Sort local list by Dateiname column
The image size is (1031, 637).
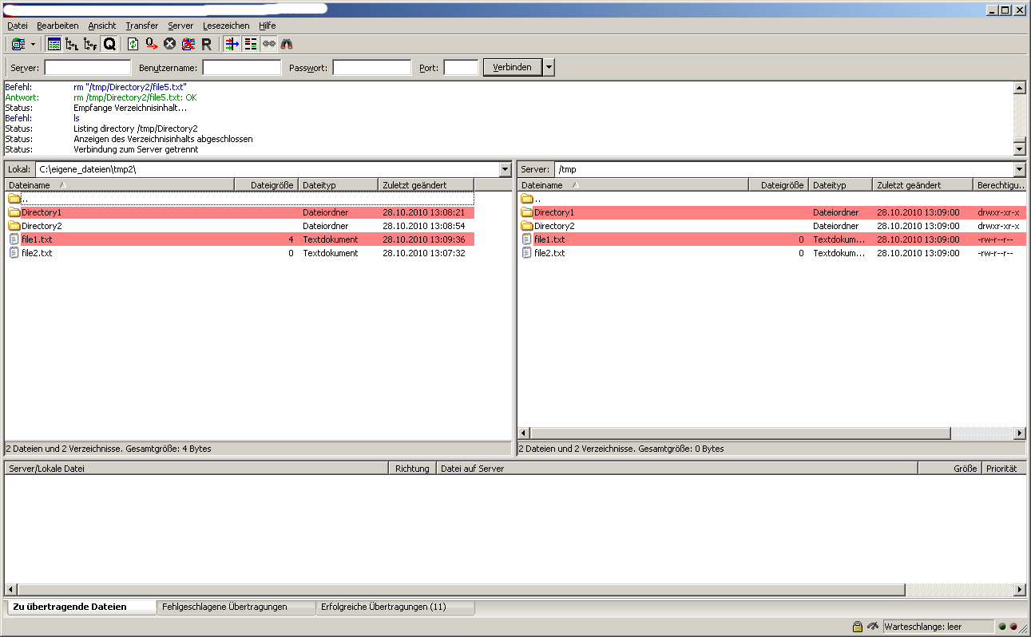(120, 184)
